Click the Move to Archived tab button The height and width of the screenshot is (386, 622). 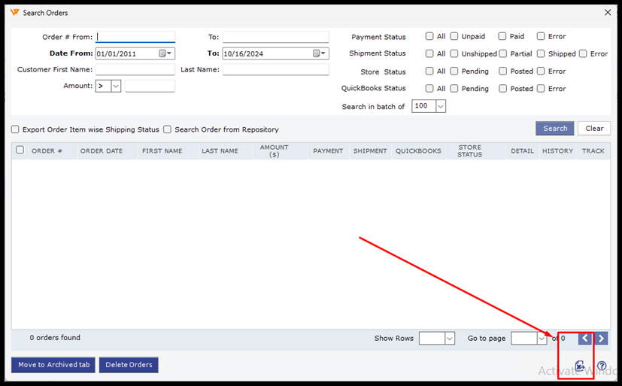point(53,365)
